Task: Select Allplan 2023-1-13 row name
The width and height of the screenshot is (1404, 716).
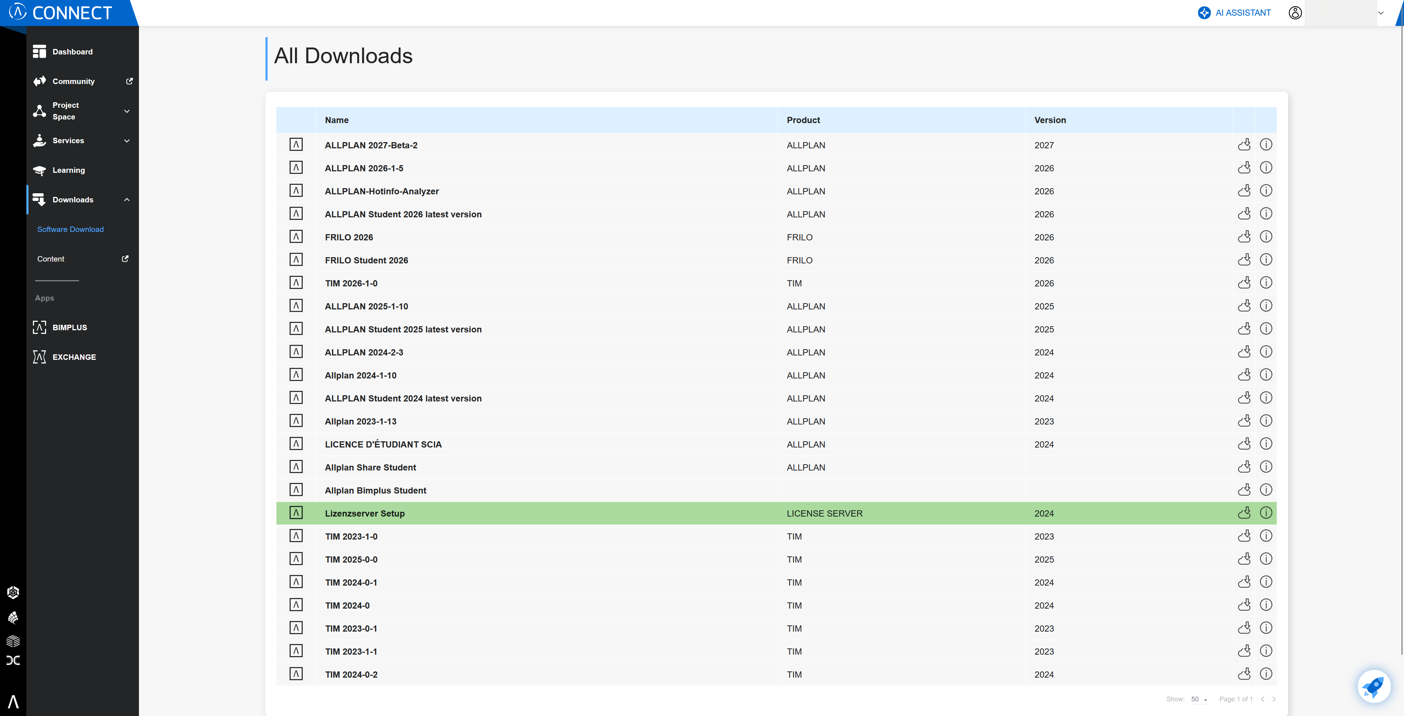Action: (361, 422)
